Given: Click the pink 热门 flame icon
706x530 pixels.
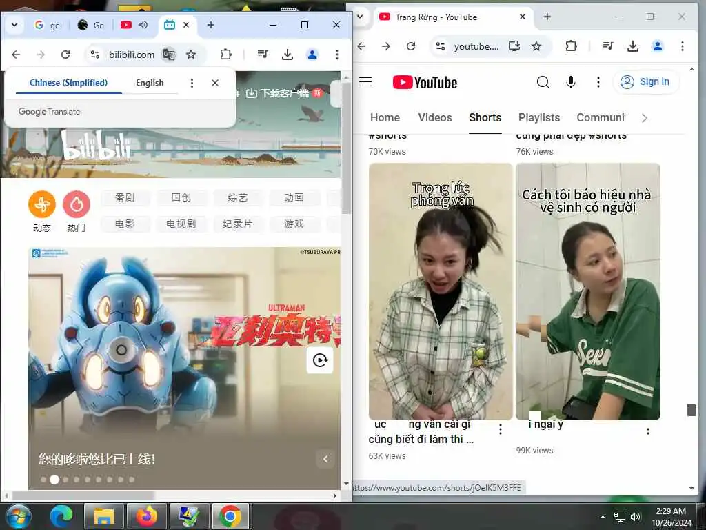Looking at the screenshot, I should 77,204.
